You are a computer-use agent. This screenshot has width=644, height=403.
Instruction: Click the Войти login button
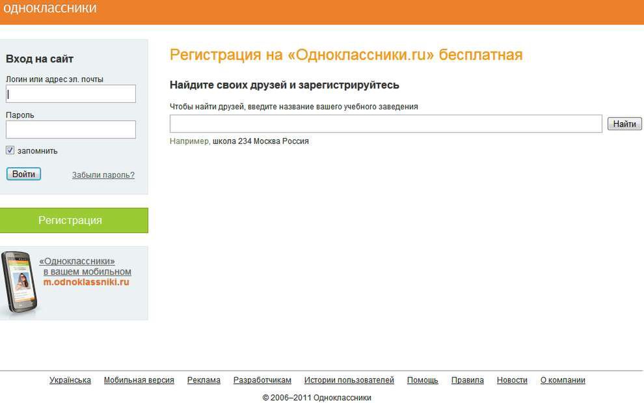pos(23,174)
